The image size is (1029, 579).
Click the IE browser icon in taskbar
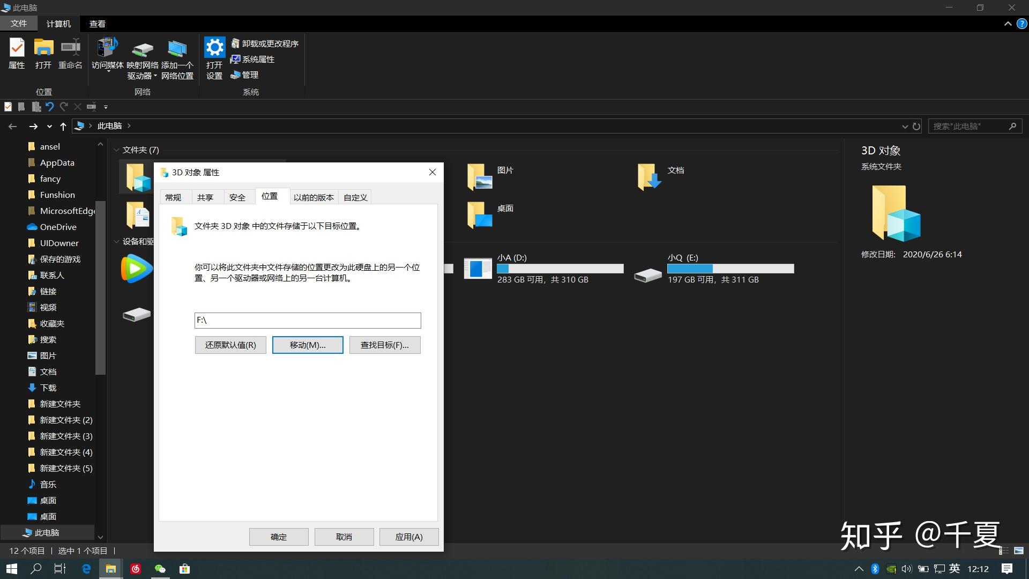coord(86,568)
